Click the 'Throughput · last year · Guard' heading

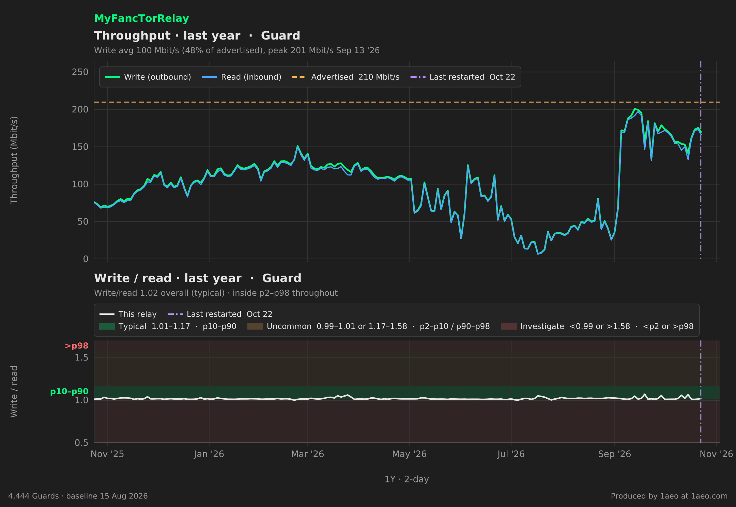pyautogui.click(x=197, y=35)
